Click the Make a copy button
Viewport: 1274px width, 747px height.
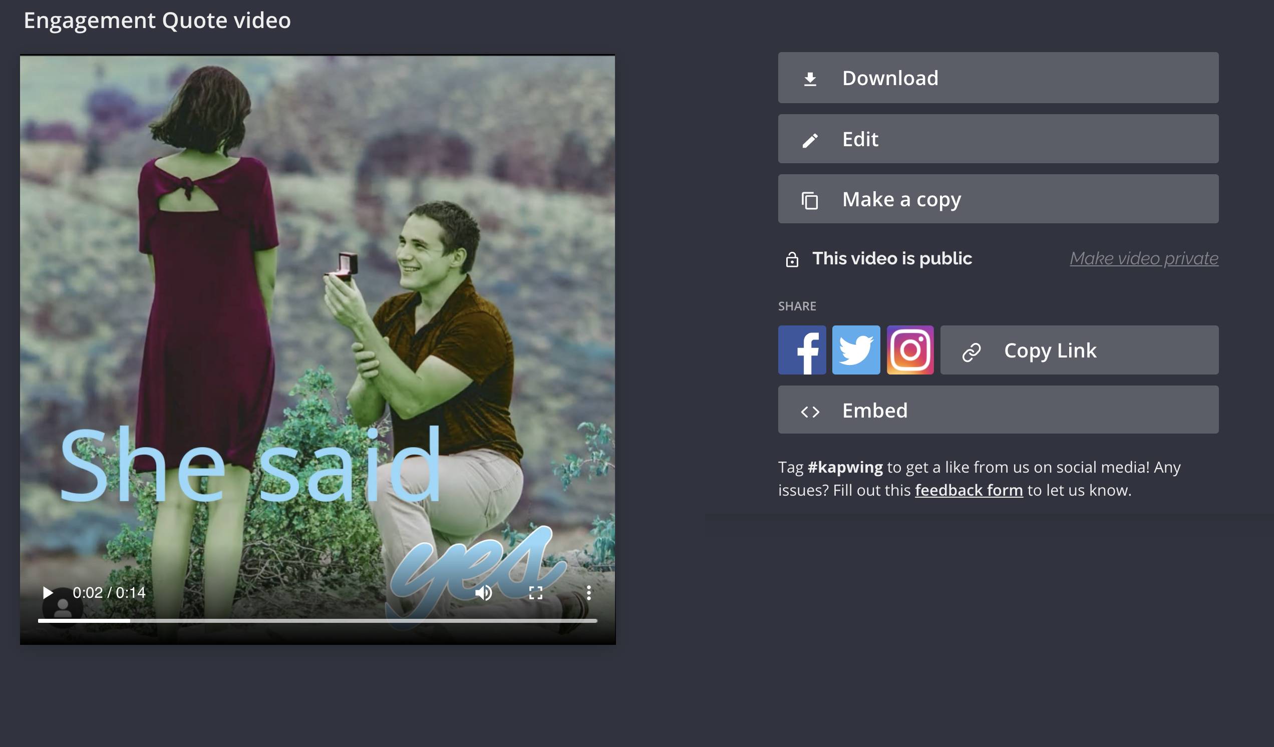(x=998, y=199)
